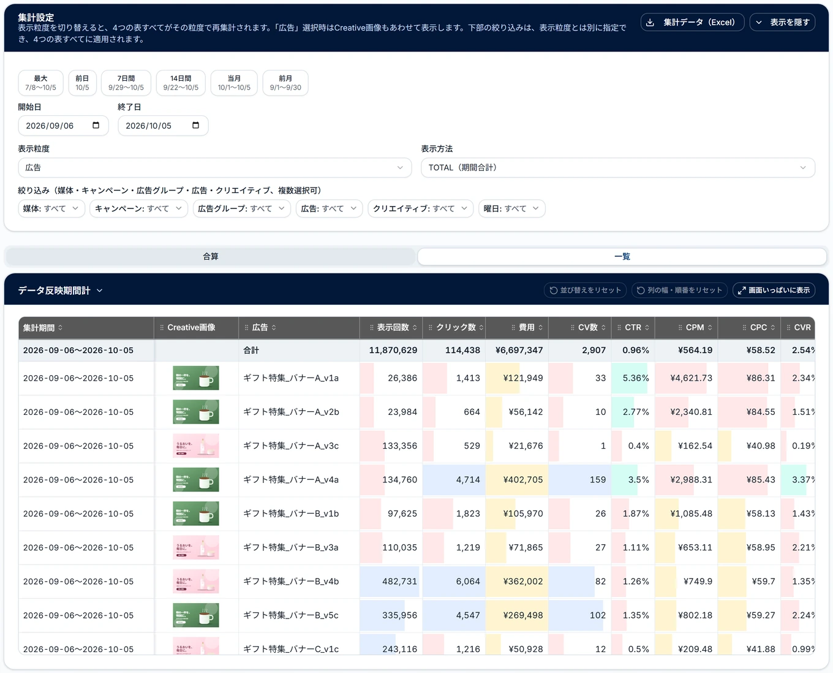Click the drag handle of 表示回数 column

[x=372, y=328]
